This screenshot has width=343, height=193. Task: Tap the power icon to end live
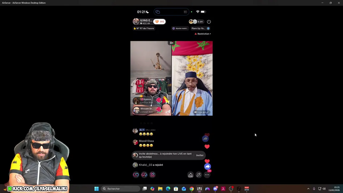(209, 21)
